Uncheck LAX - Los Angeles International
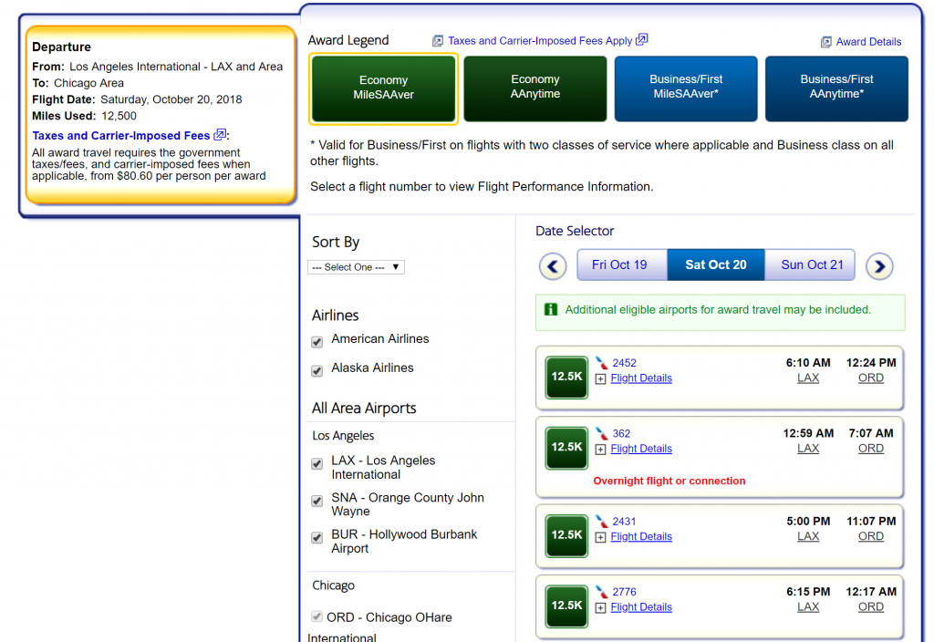The image size is (934, 642). (317, 464)
